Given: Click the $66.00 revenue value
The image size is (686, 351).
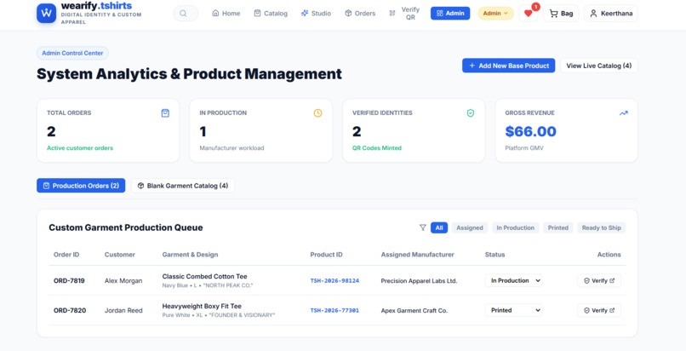Looking at the screenshot, I should click(530, 131).
